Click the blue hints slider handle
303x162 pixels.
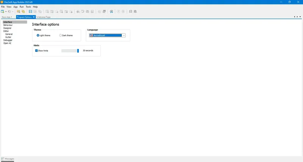[78, 51]
